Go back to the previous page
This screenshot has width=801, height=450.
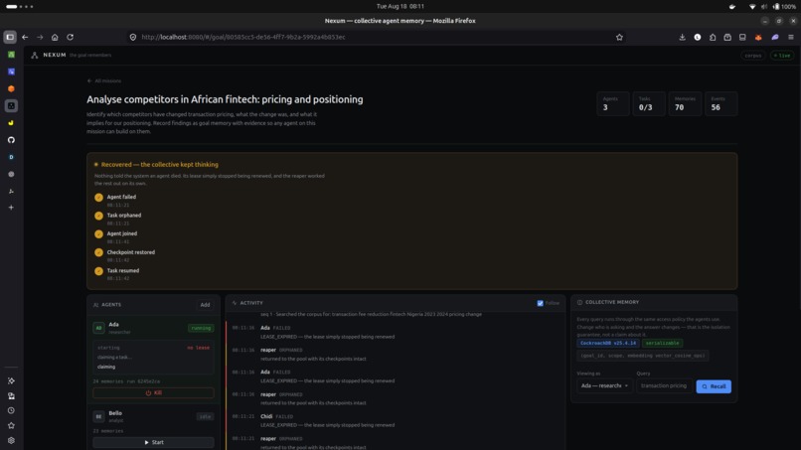25,37
